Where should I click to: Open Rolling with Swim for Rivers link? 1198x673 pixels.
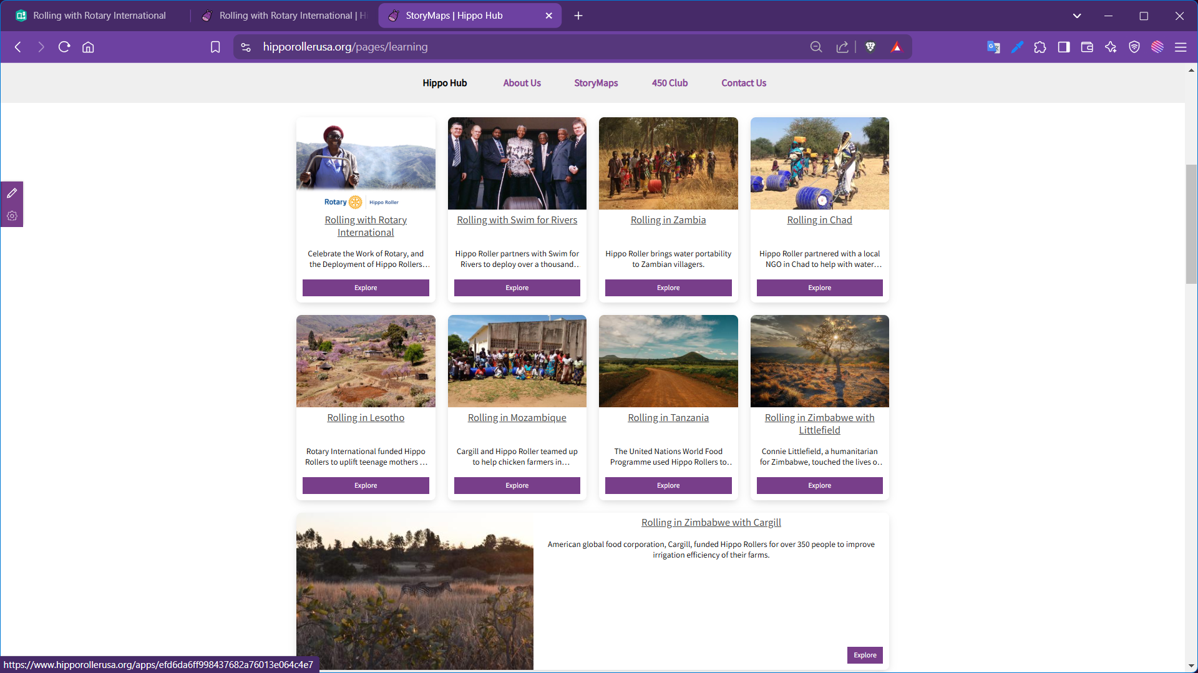(517, 220)
